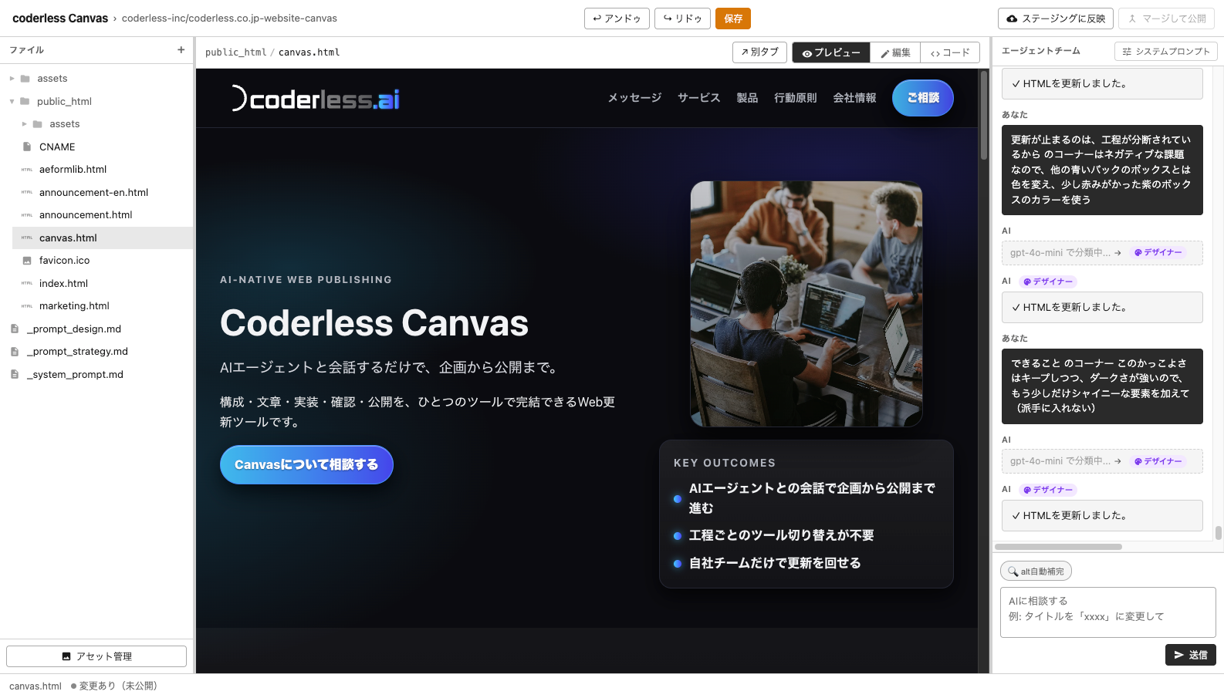This screenshot has width=1224, height=698.
Task: Click the developers team photo thumbnail
Action: tap(806, 304)
